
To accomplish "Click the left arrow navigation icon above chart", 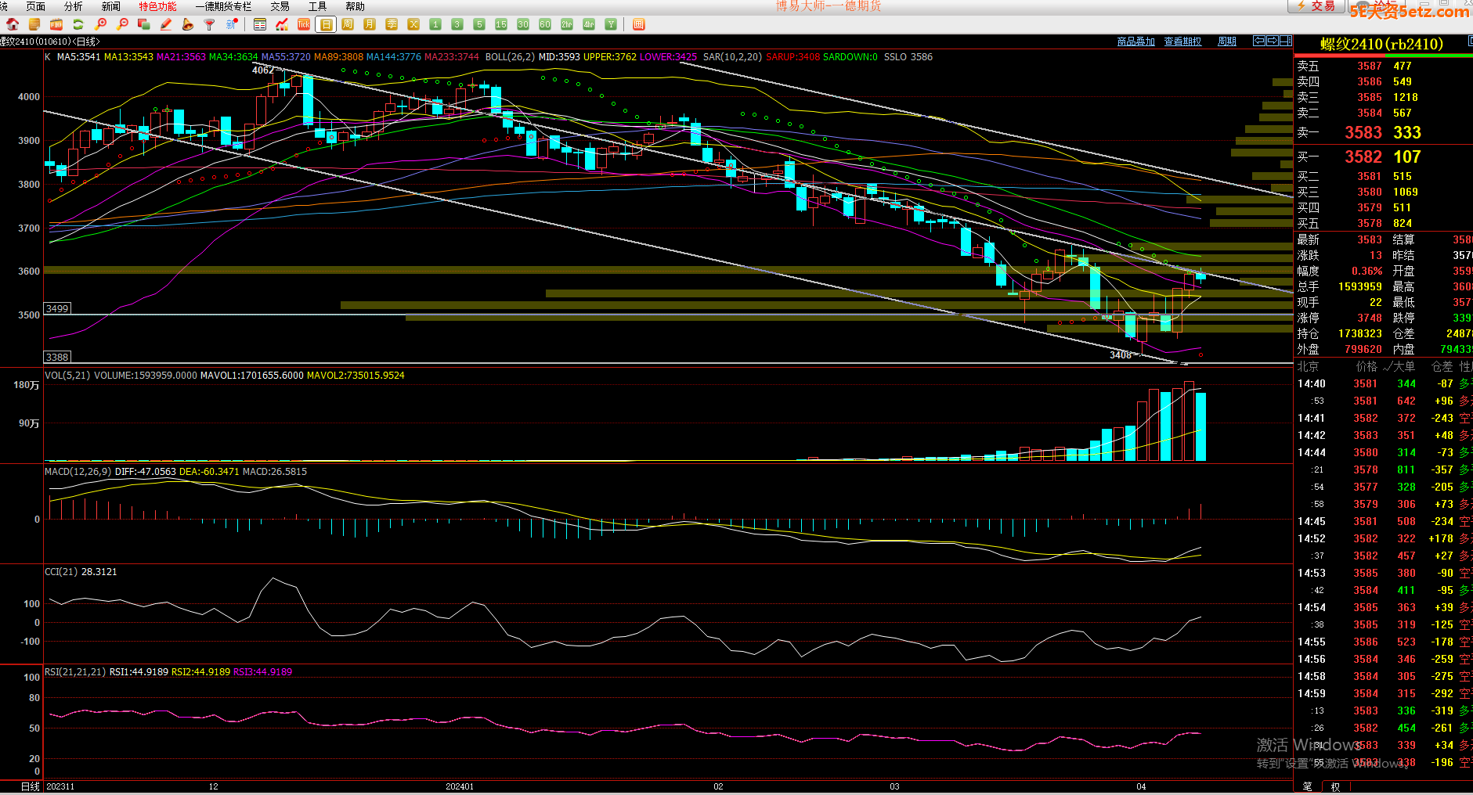I will point(1259,41).
